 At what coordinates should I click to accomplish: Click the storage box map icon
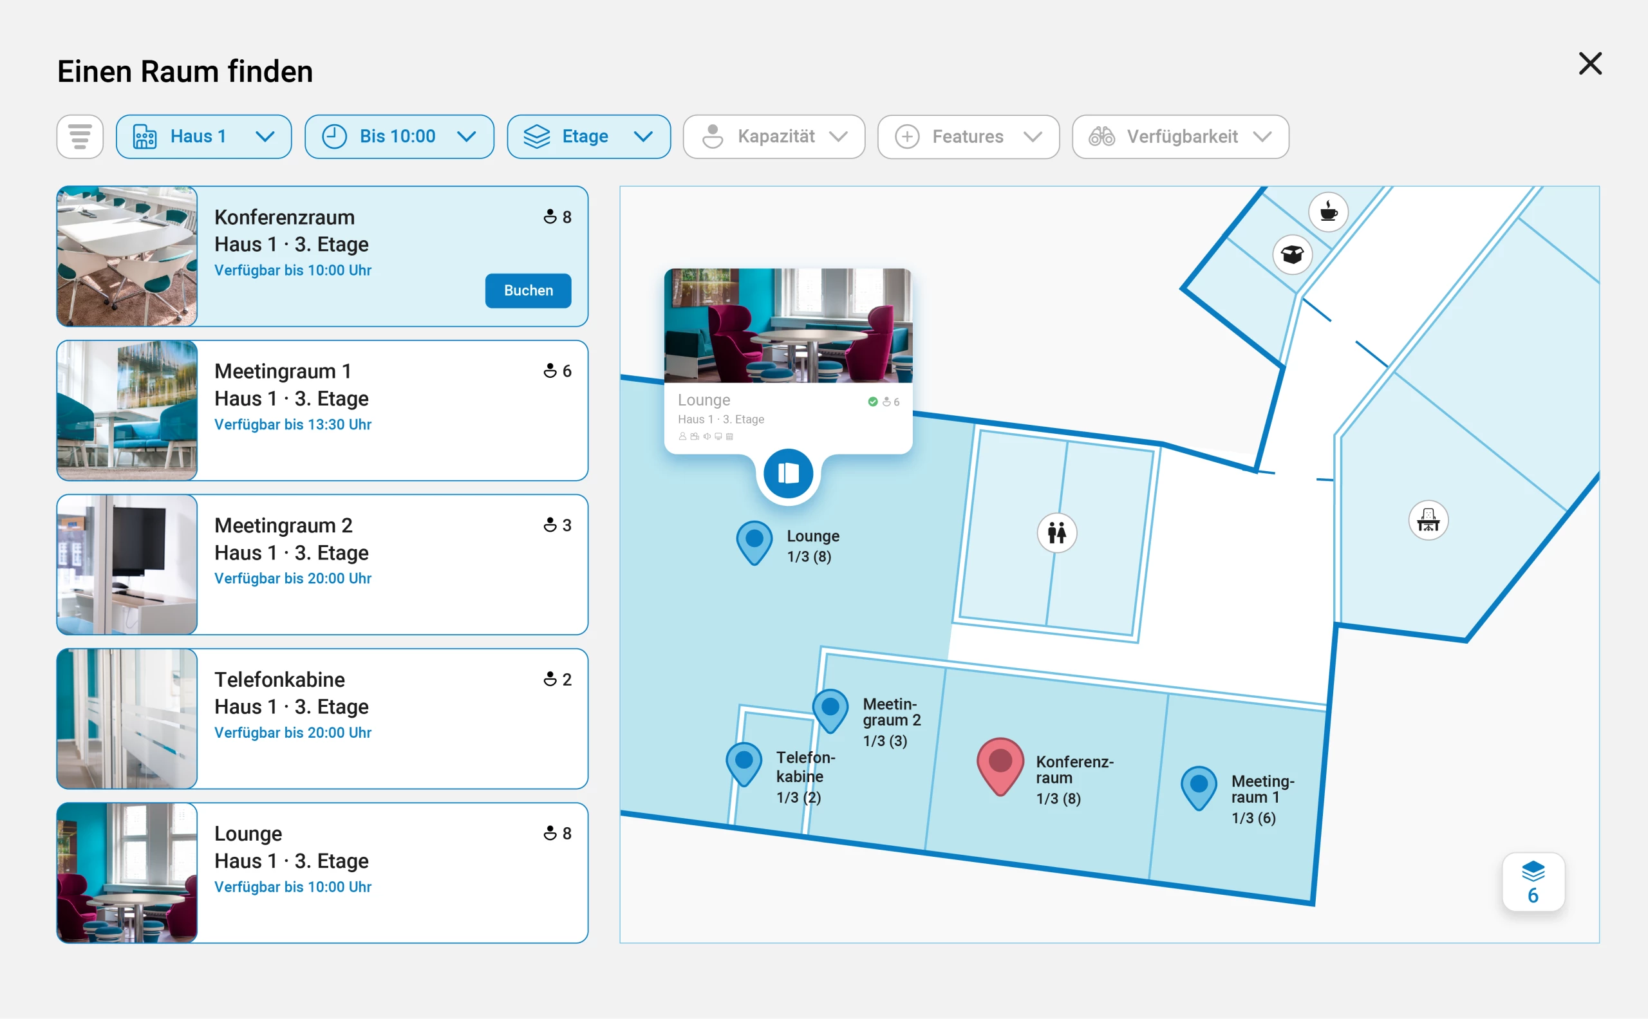(x=1291, y=255)
